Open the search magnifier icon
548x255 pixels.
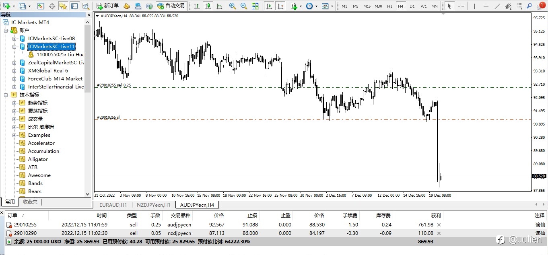tap(529, 6)
